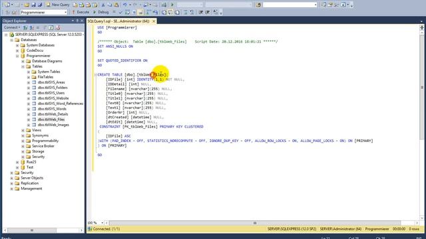
Task: Select the dbo.tblSYS_Users table
Action: pos(51,93)
